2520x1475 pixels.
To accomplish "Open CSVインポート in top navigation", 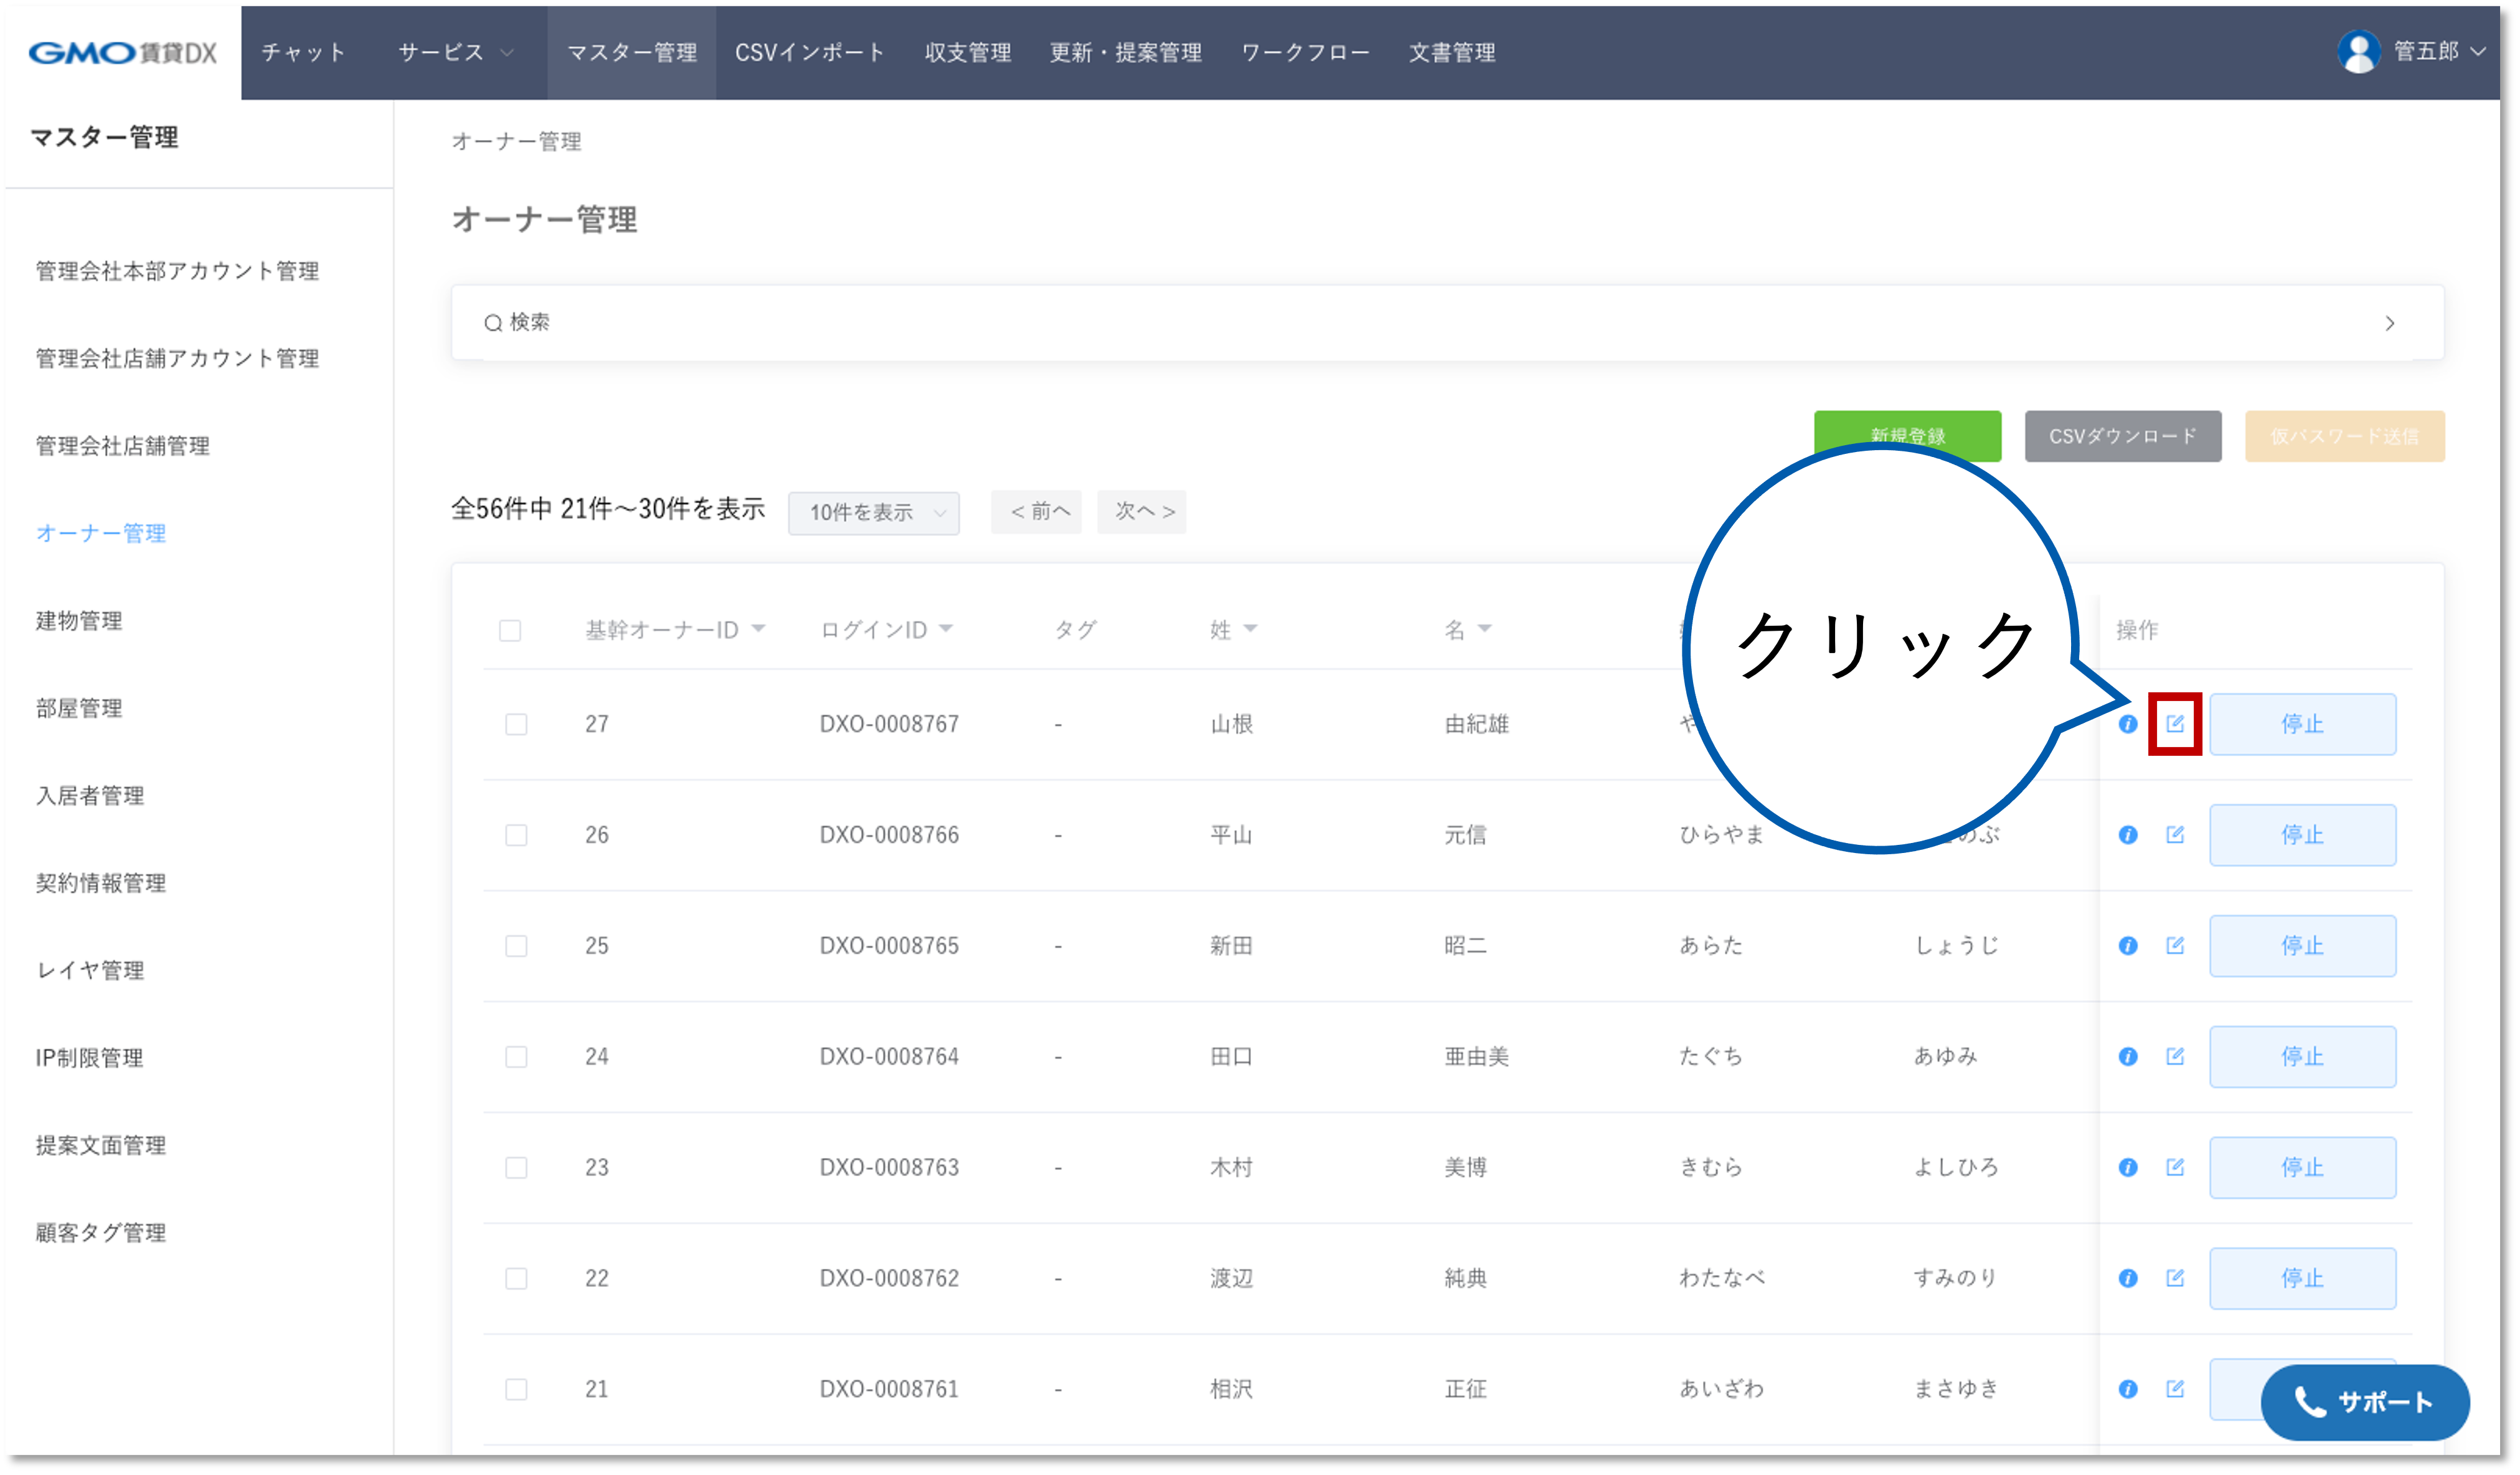I will 809,52.
